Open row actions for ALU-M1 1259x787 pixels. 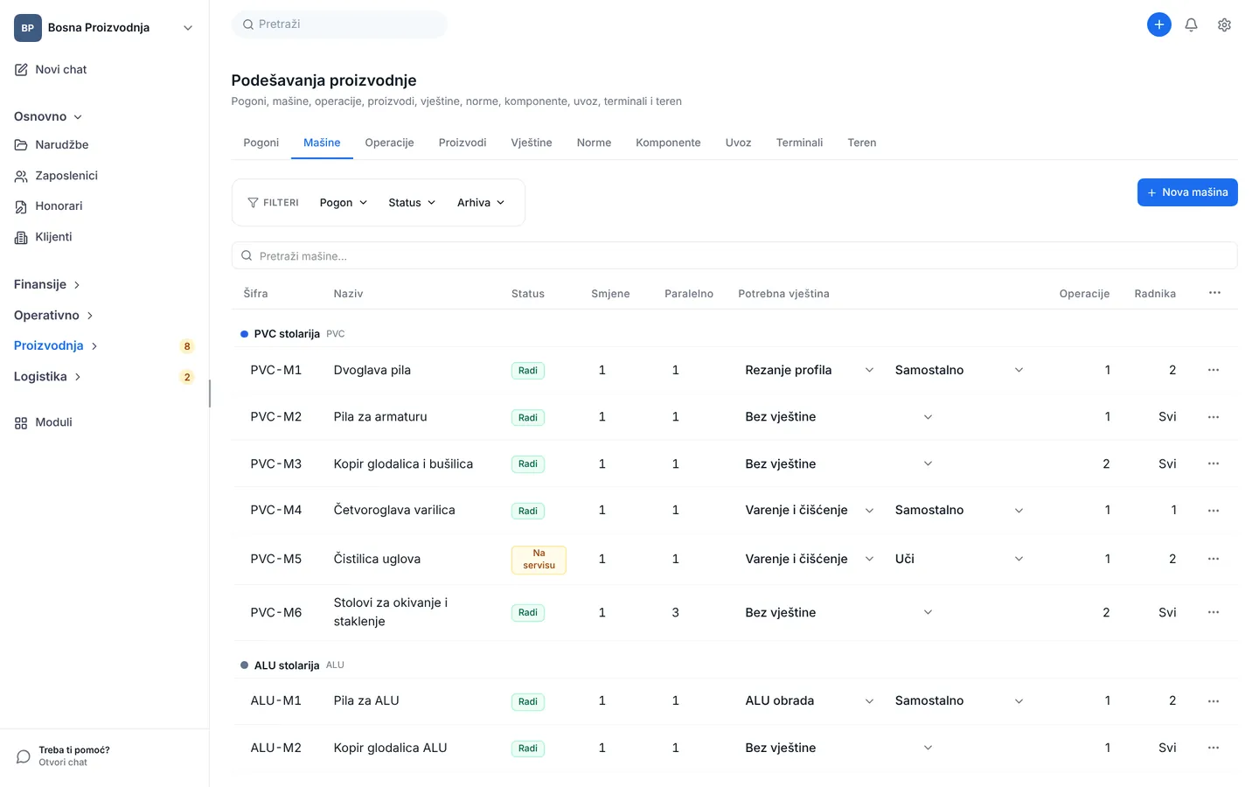point(1214,701)
